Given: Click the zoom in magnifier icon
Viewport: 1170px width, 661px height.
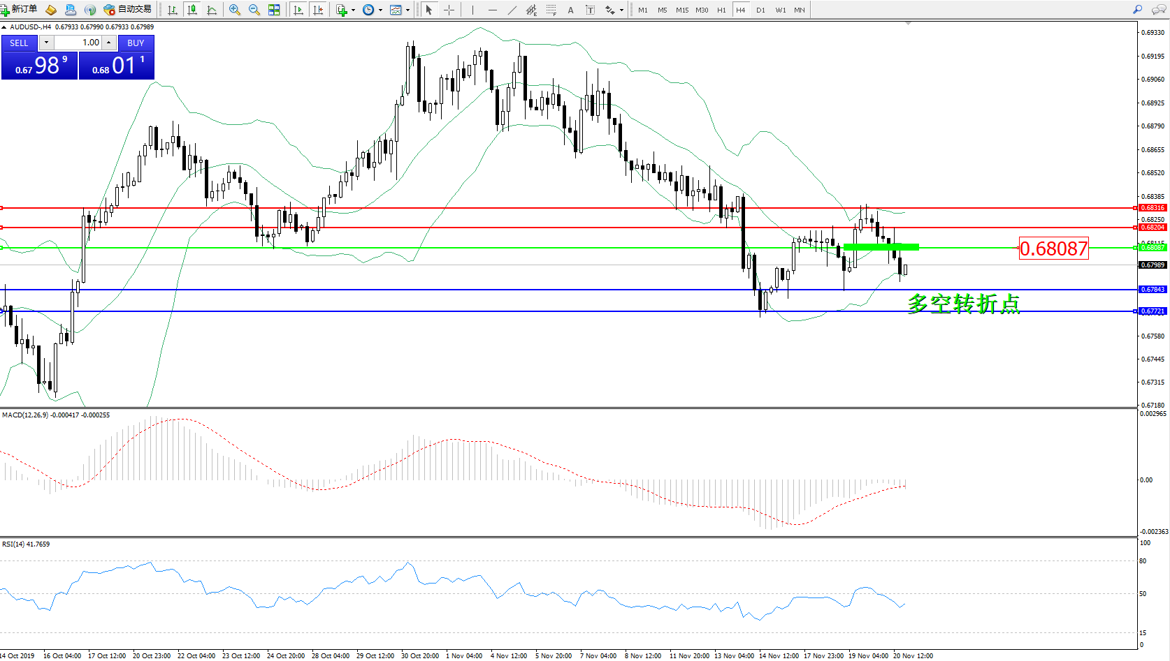Looking at the screenshot, I should coord(235,10).
